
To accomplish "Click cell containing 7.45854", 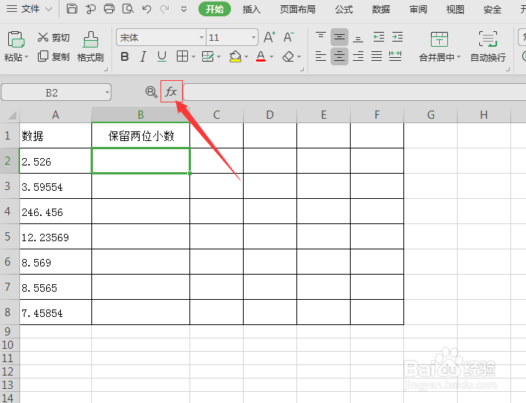I will point(56,312).
